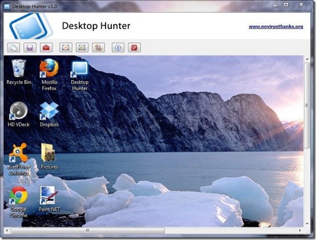Click the title bar application icon
This screenshot has width=316, height=240.
[x=7, y=6]
